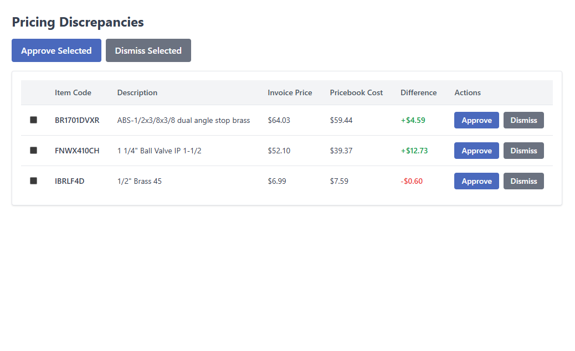Viewport: 575px width, 351px height.
Task: Click the Approve Selected button
Action: pos(56,50)
